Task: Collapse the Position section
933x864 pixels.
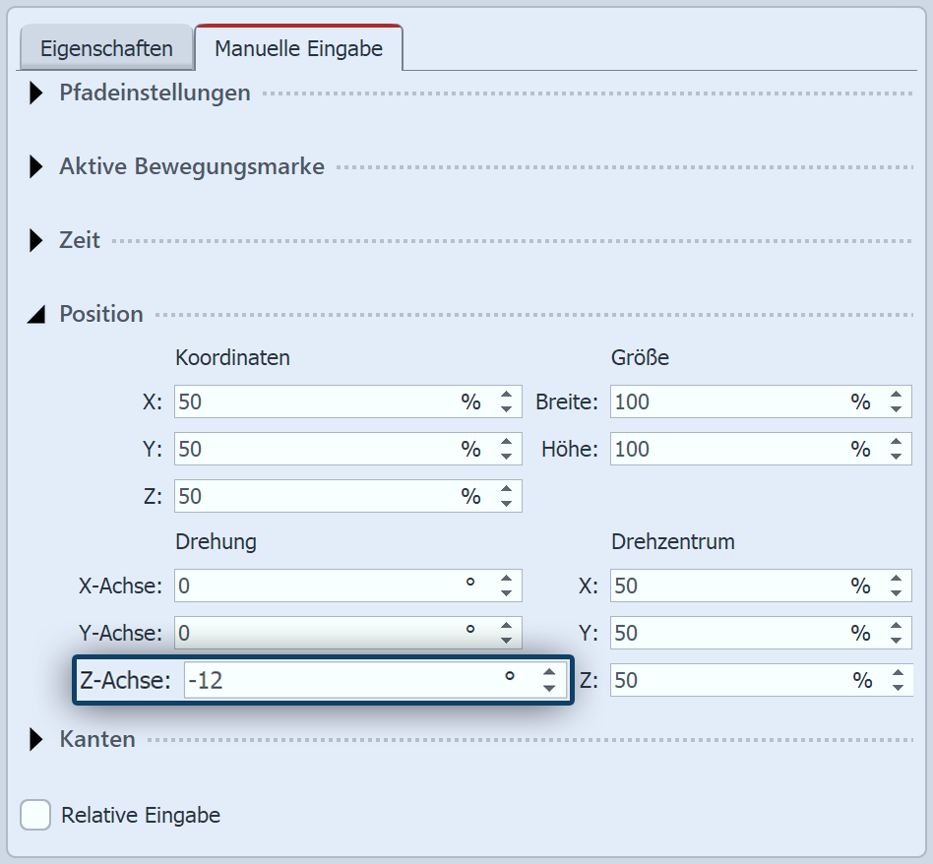Action: coord(36,314)
